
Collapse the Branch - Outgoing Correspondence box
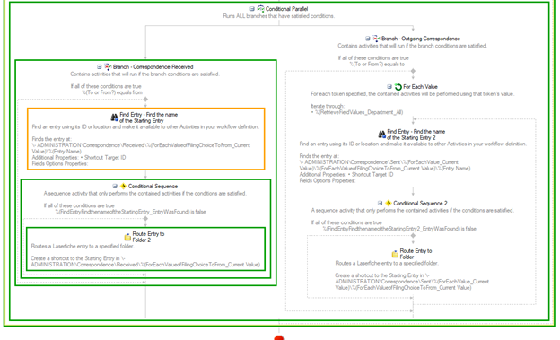tap(368, 39)
